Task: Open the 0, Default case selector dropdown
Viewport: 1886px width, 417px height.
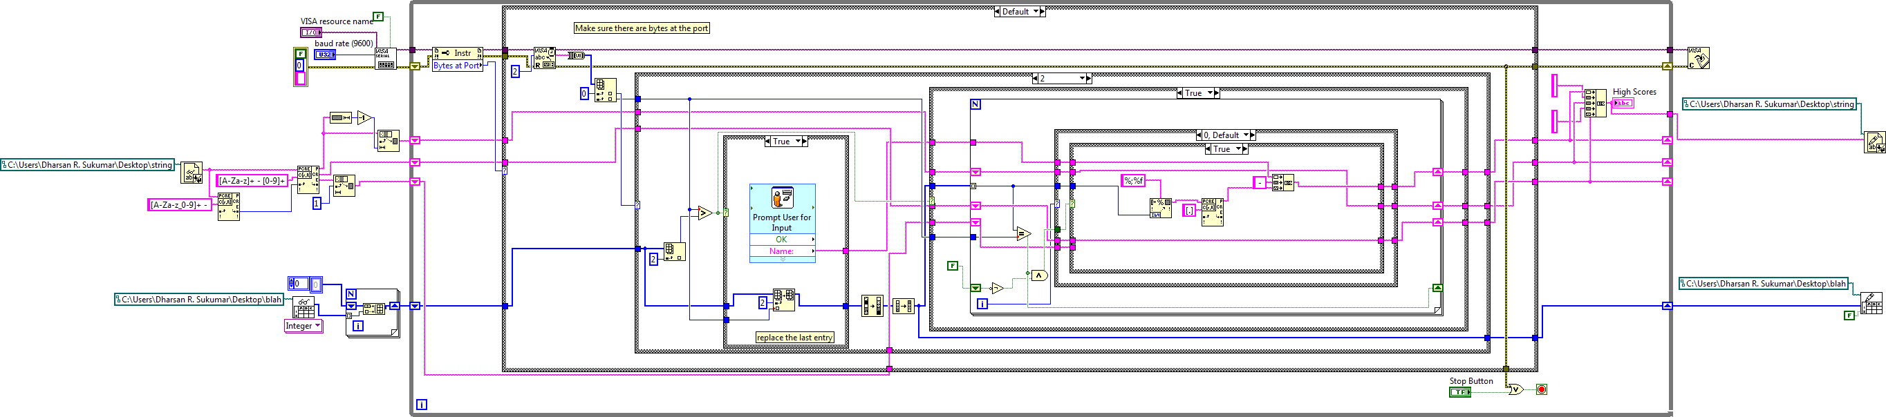Action: click(x=1226, y=135)
